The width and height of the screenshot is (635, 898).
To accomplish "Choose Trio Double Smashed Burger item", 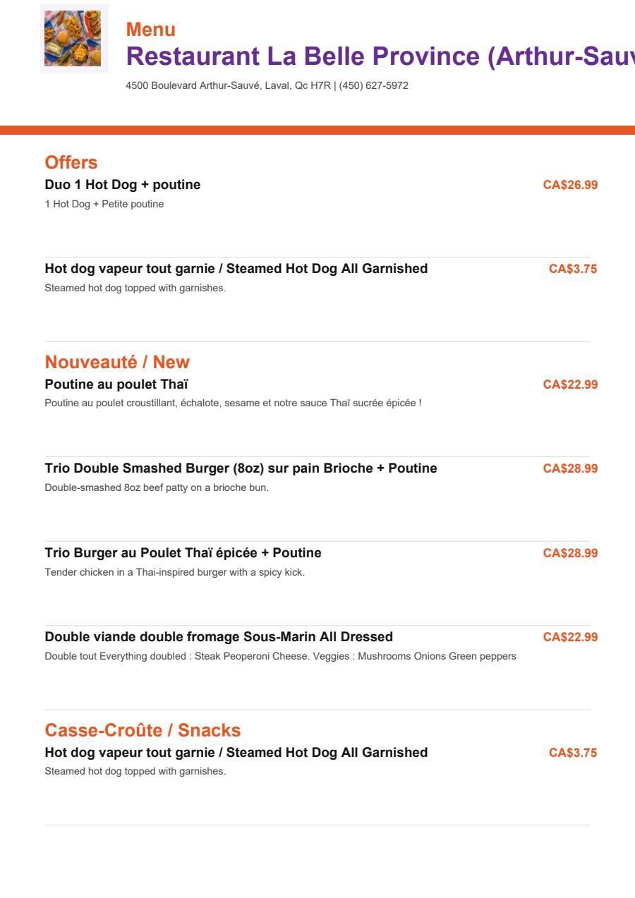I will [x=241, y=468].
